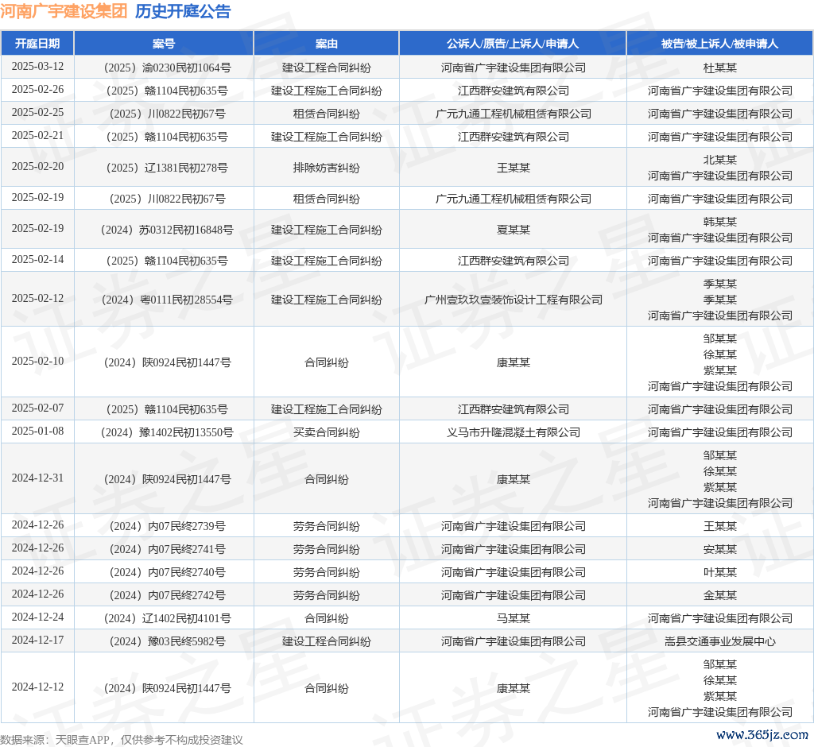Click the date cell 2025-02-26
This screenshot has width=814, height=747.
coord(37,90)
